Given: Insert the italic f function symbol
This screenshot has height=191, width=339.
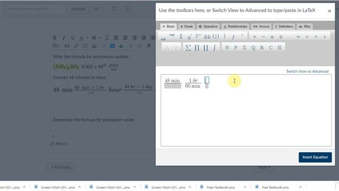Looking at the screenshot, I should click(233, 37).
